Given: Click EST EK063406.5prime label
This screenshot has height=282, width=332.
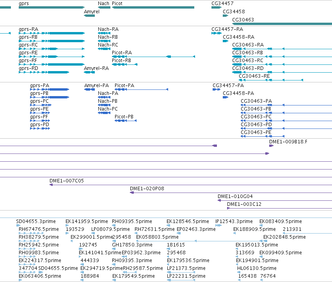Looking at the screenshot, I should (x=40, y=276).
